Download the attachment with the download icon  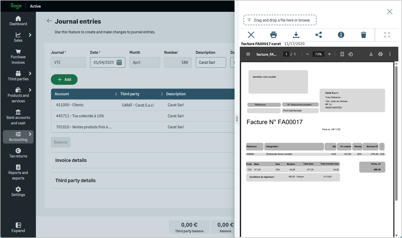[x=296, y=35]
